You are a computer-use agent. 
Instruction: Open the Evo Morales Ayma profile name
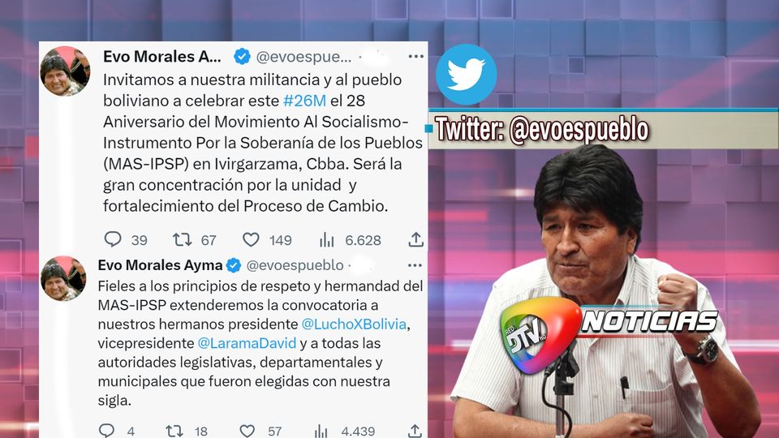click(160, 265)
